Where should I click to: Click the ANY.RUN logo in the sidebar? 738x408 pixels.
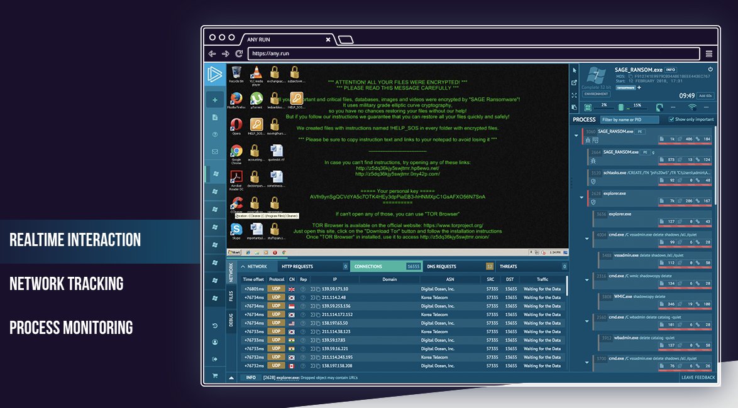coord(214,74)
